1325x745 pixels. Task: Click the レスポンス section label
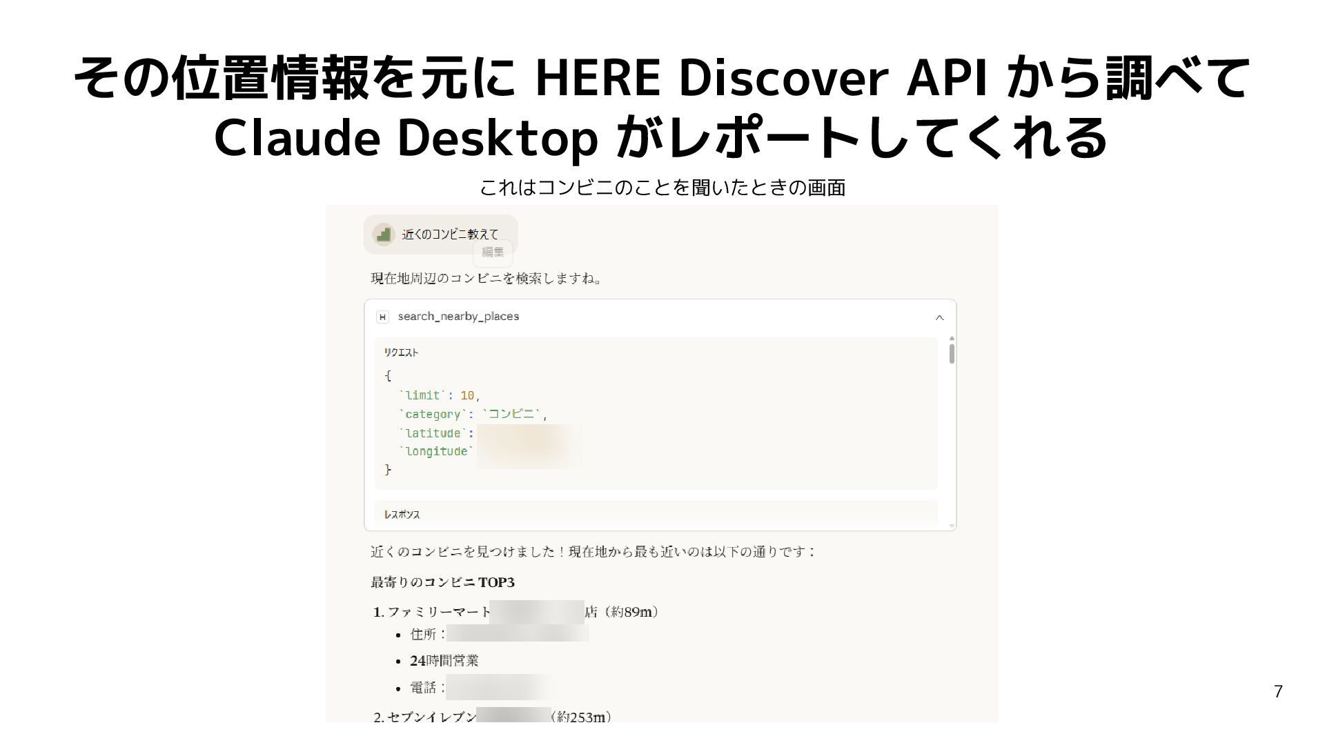coord(402,515)
